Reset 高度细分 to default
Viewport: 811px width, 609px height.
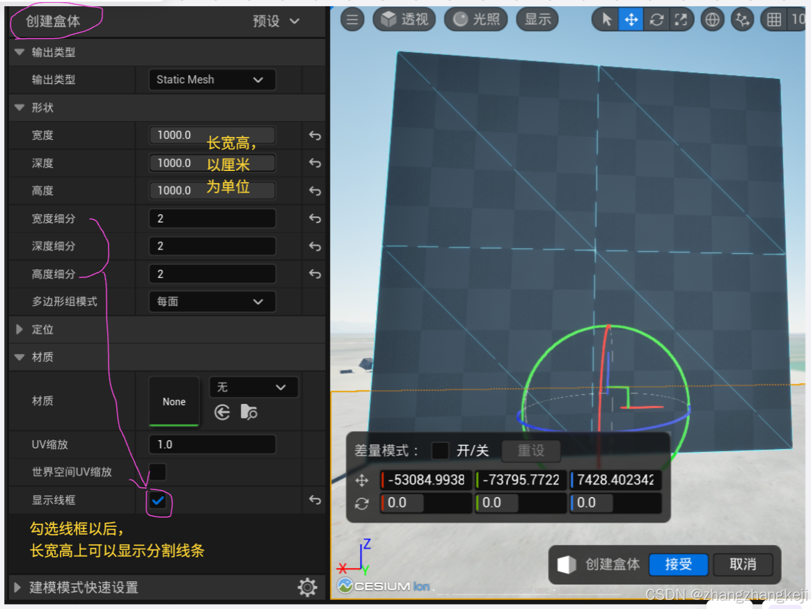[315, 274]
